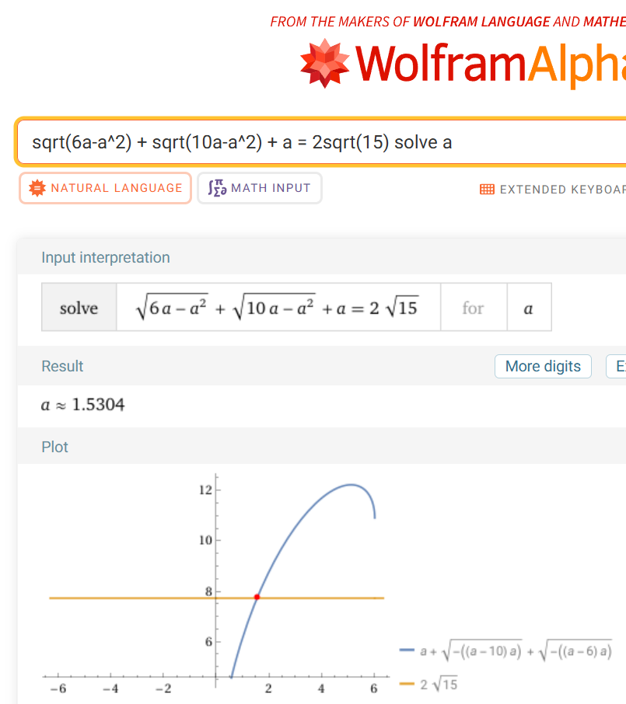
Task: Click the Extended Keyboard grid icon
Action: (487, 189)
